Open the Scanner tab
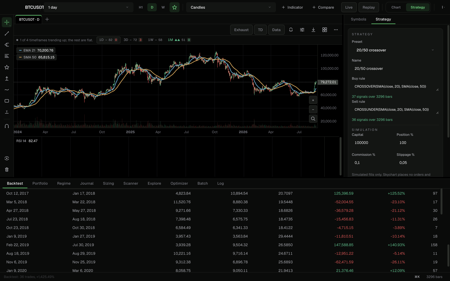The height and width of the screenshot is (281, 450). (131, 183)
